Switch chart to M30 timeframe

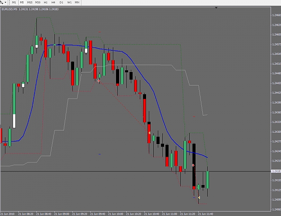coord(38,3)
